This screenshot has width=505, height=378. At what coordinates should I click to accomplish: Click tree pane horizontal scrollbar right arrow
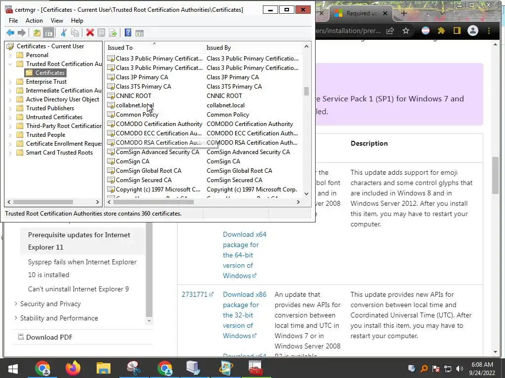point(98,202)
